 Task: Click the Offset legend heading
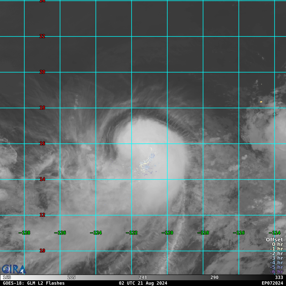[274, 240]
